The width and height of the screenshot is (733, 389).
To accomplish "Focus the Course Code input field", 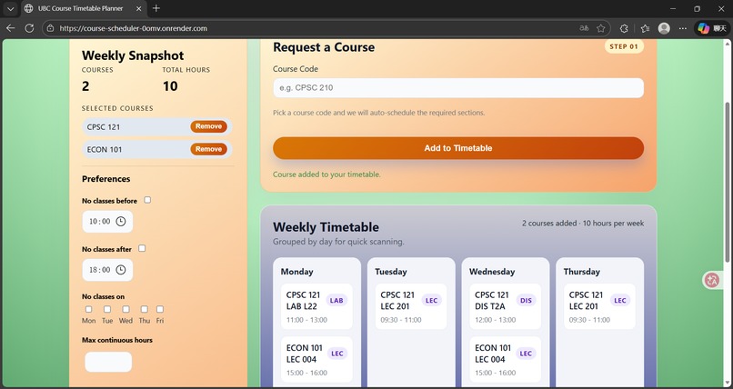I will [458, 88].
